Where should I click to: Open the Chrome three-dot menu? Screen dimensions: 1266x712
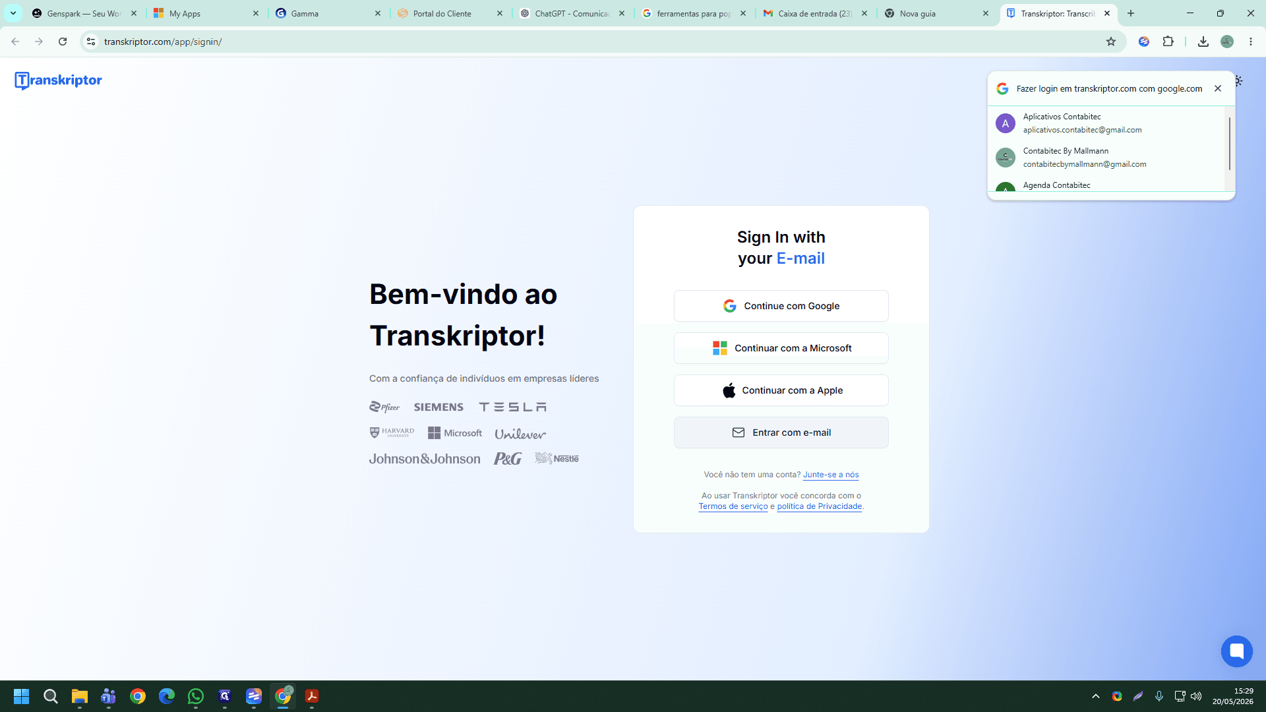click(x=1251, y=42)
